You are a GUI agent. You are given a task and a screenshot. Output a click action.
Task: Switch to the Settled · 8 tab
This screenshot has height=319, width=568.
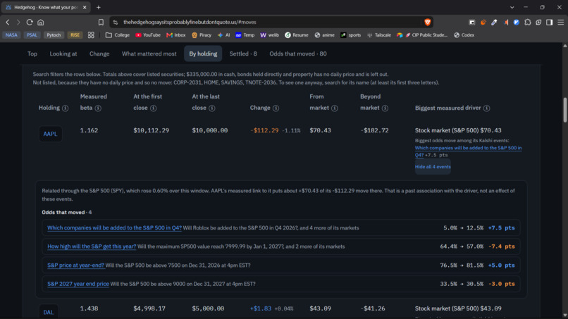click(243, 54)
